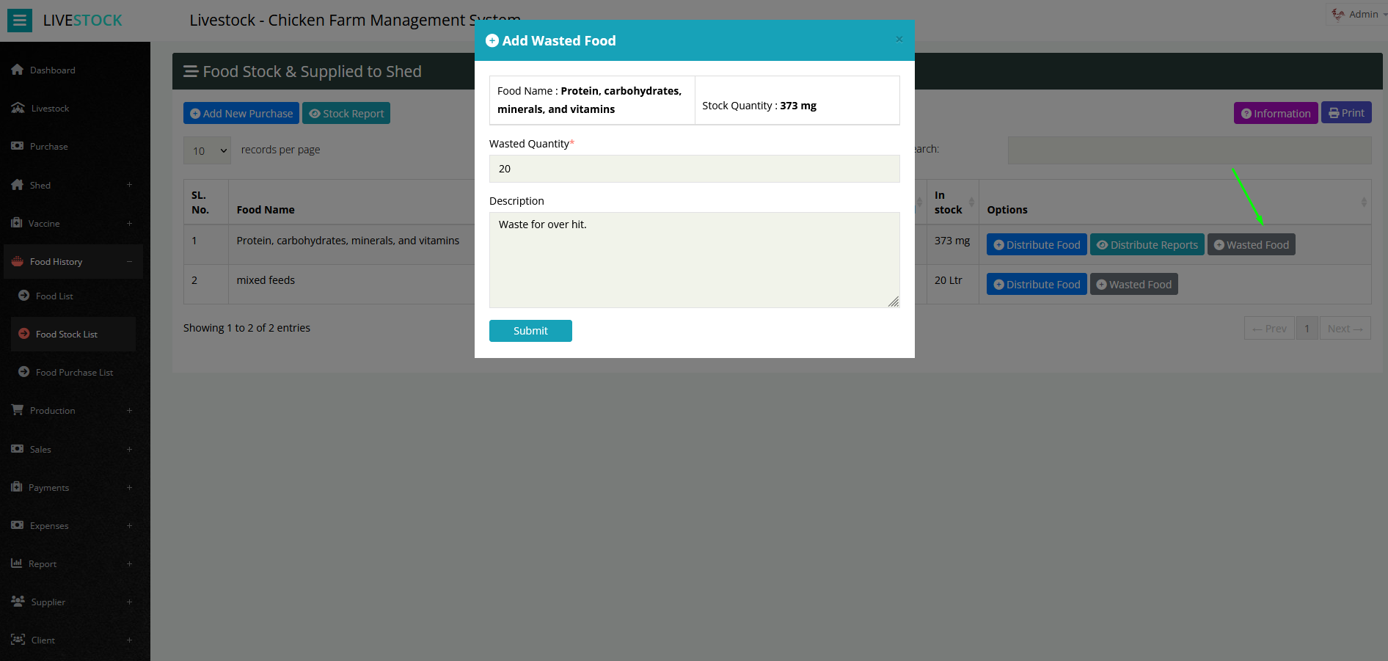Screen dimensions: 1388x661
Task: Click the Livestock sidebar icon
Action: pyautogui.click(x=18, y=108)
